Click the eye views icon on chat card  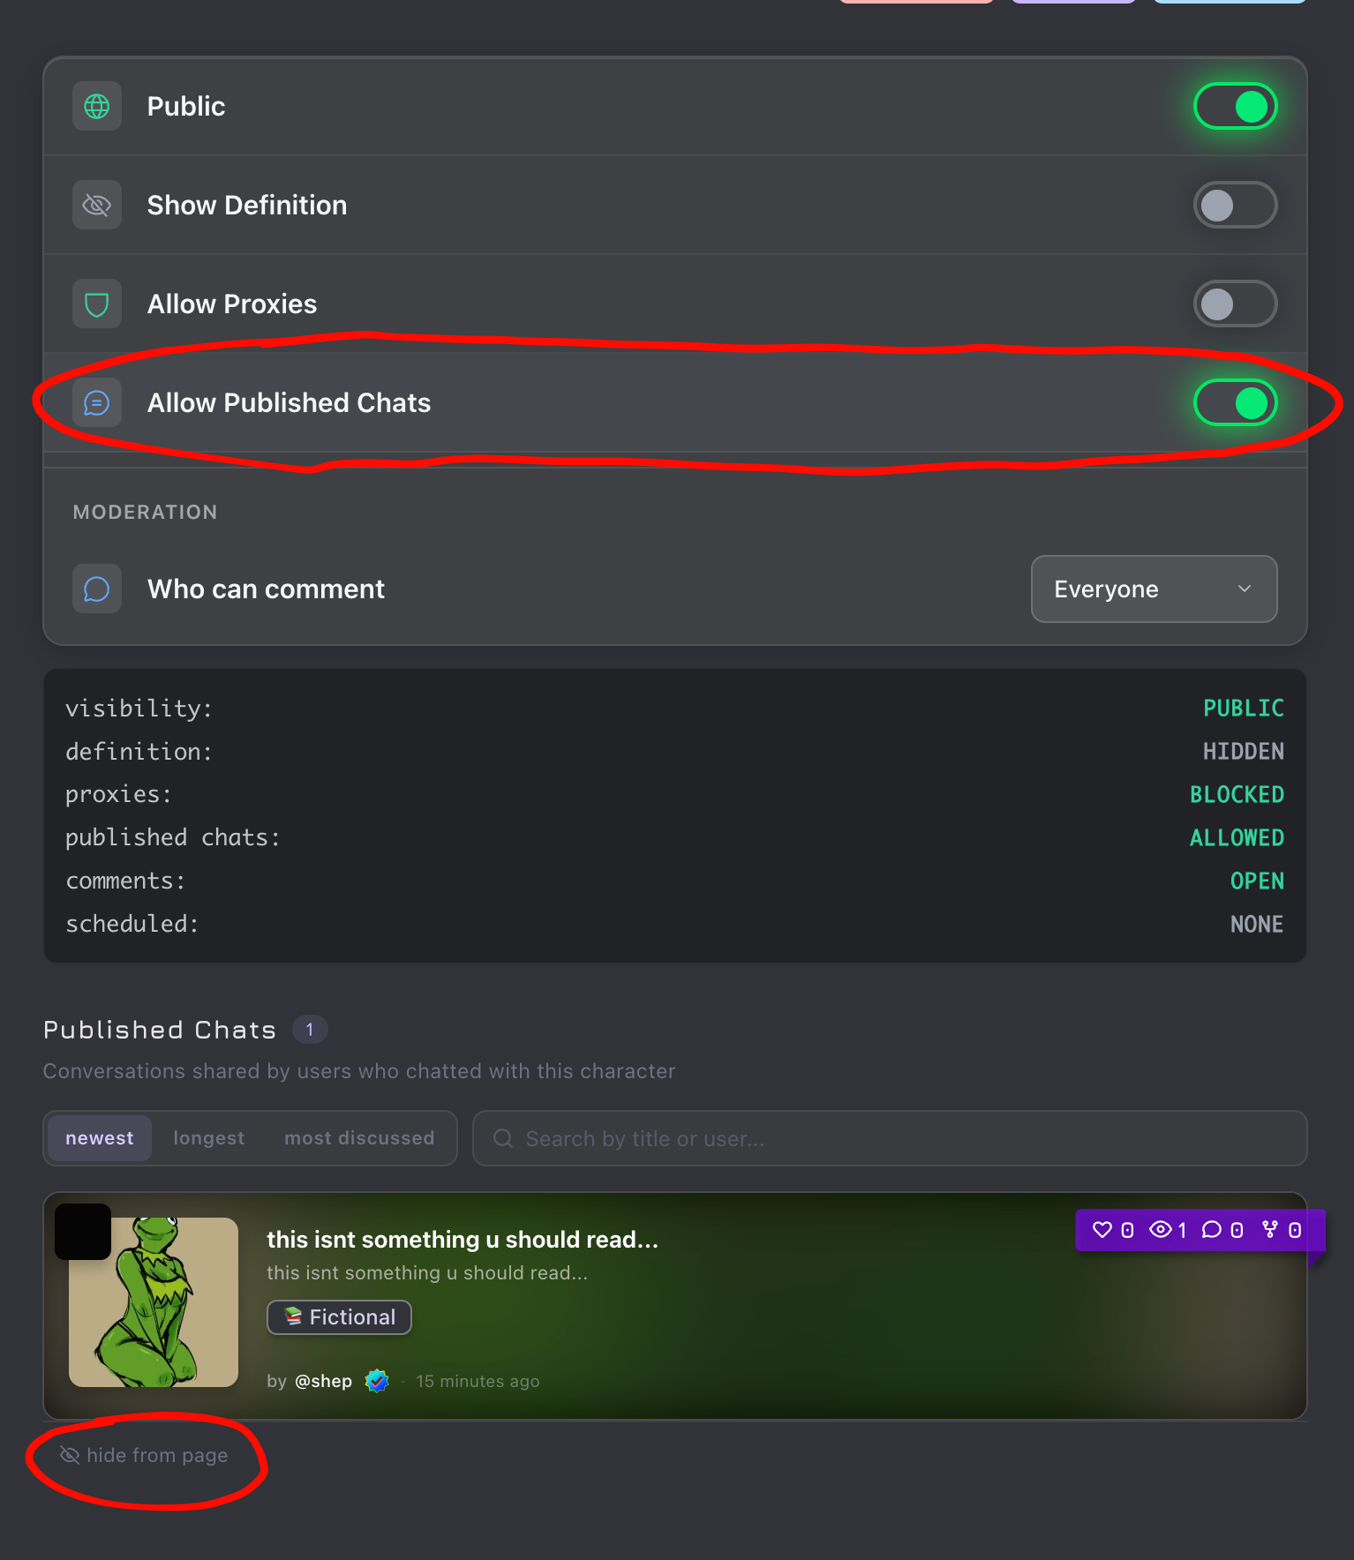point(1161,1230)
